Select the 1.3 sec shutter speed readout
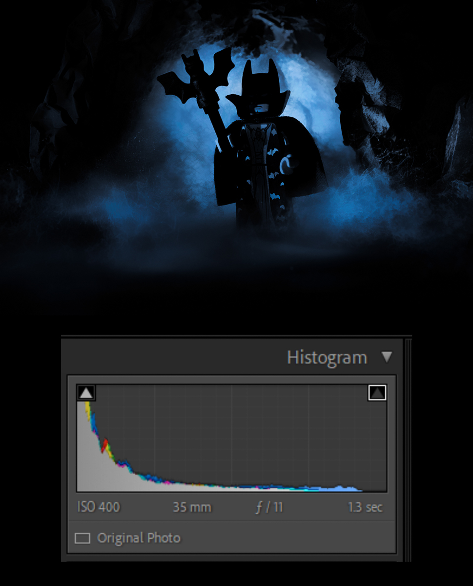This screenshot has height=586, width=473. tap(365, 507)
